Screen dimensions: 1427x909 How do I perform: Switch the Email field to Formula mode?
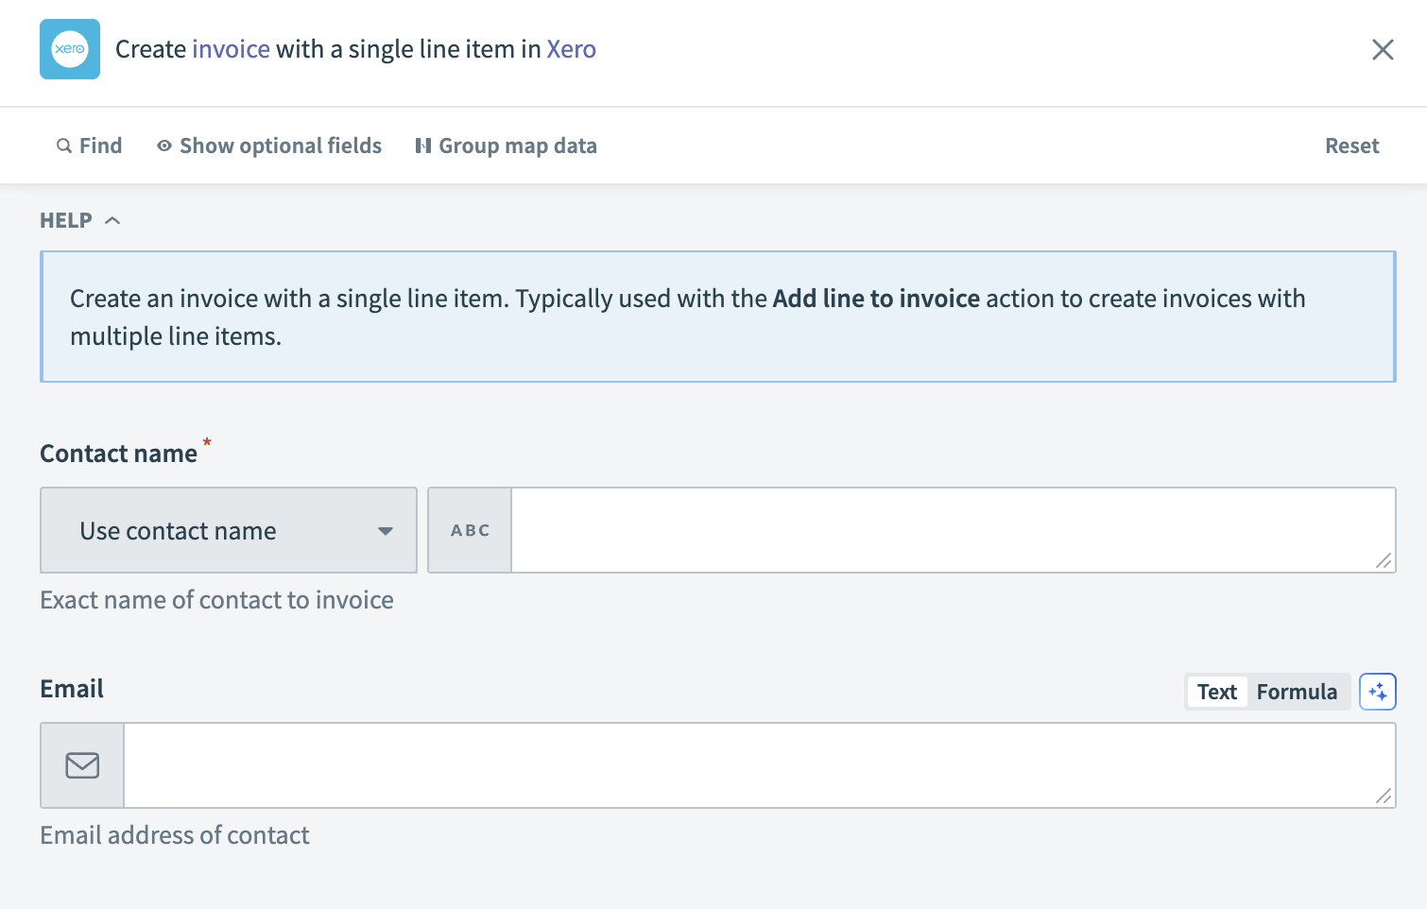tap(1297, 691)
